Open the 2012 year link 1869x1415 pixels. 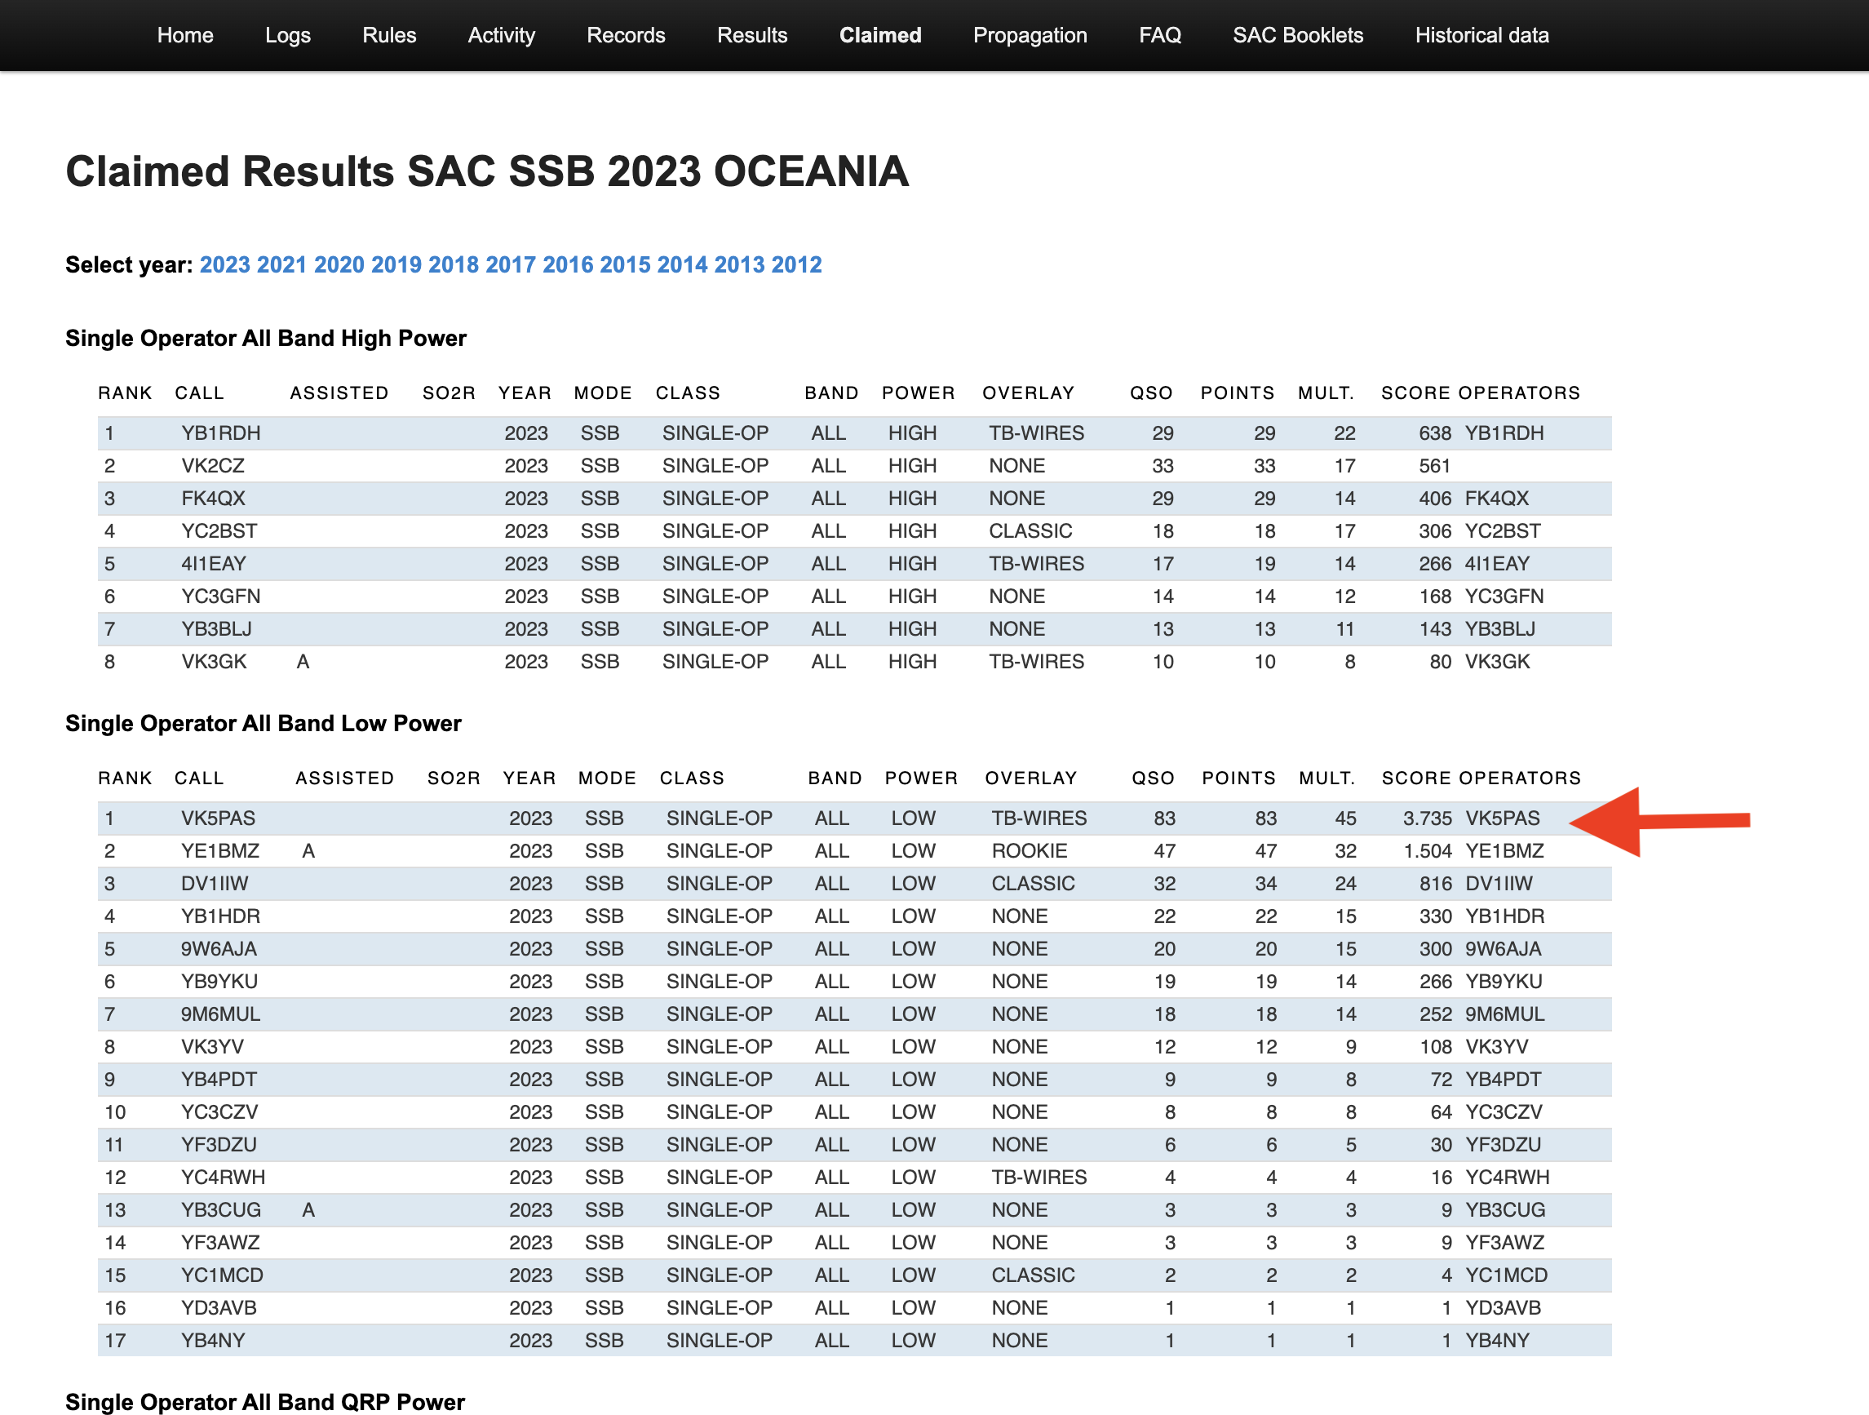click(796, 264)
